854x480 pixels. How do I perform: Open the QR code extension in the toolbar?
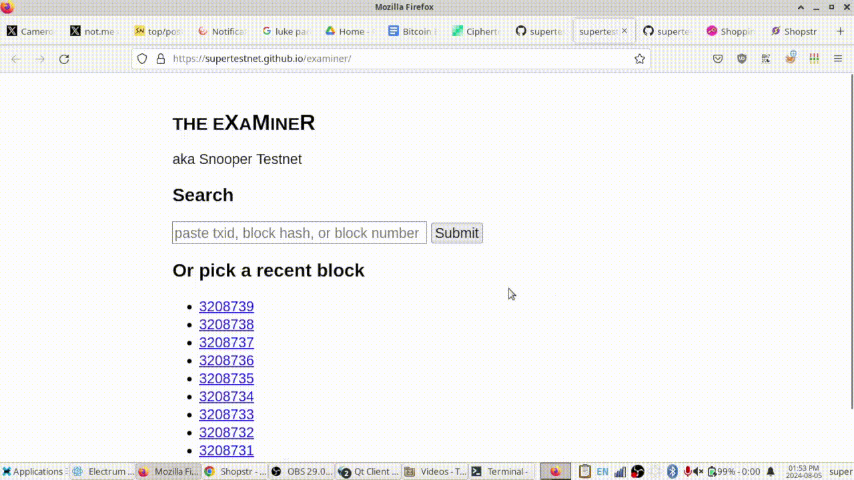pos(765,59)
